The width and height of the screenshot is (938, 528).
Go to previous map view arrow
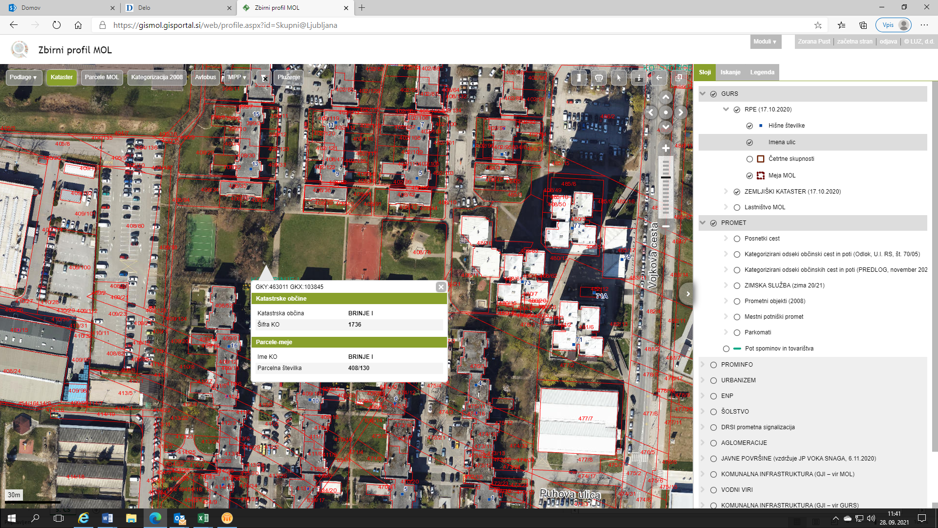click(659, 78)
